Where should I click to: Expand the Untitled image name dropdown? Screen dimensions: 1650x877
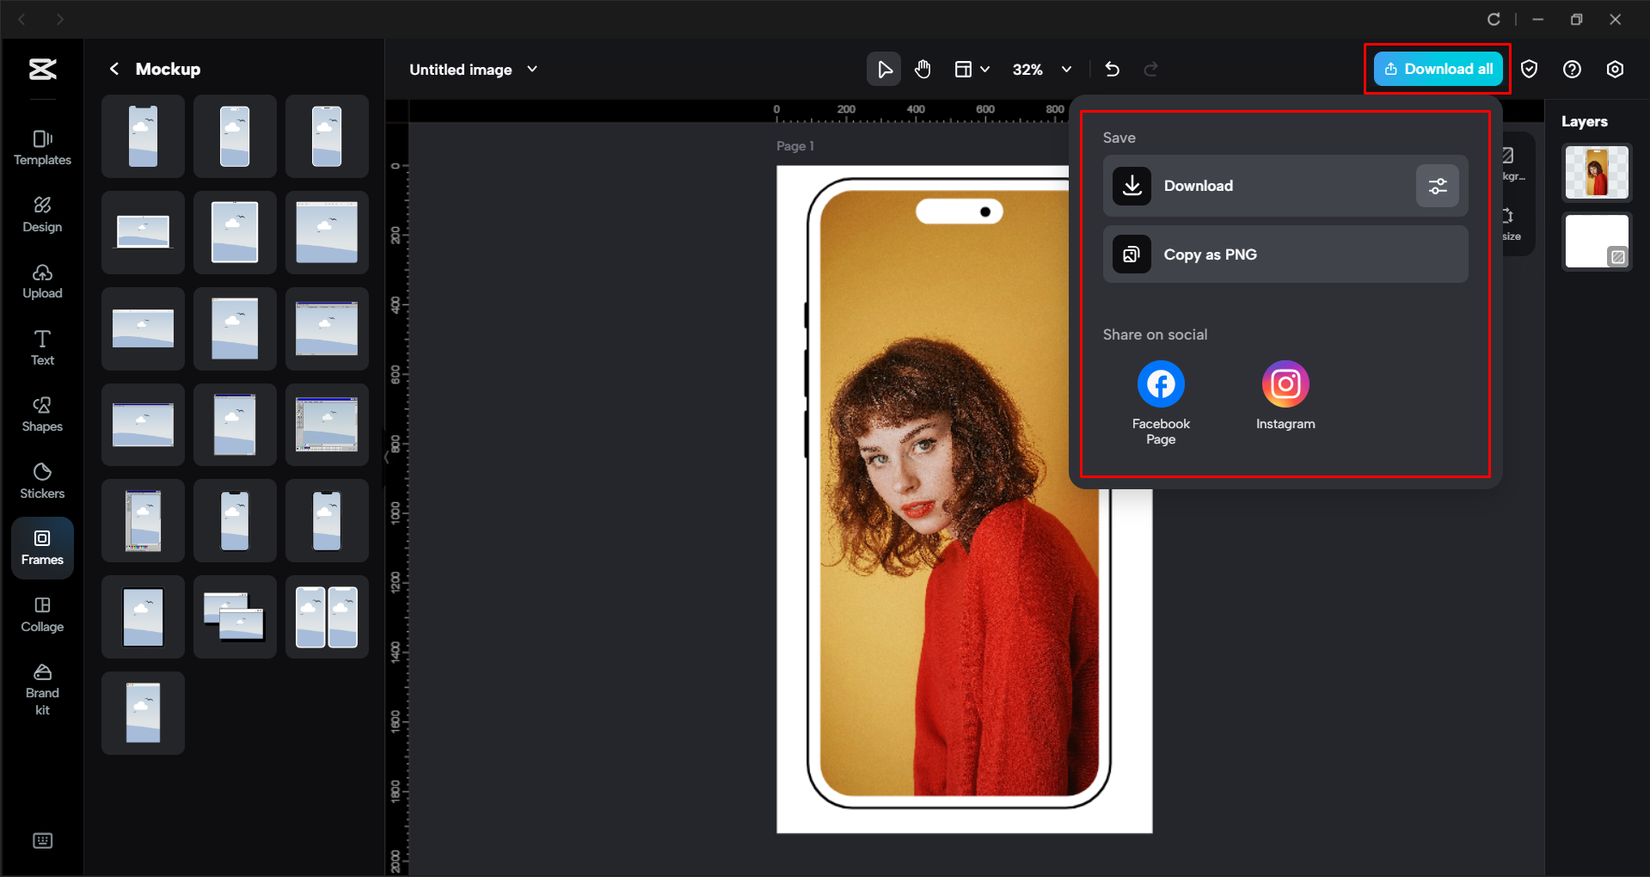point(532,70)
